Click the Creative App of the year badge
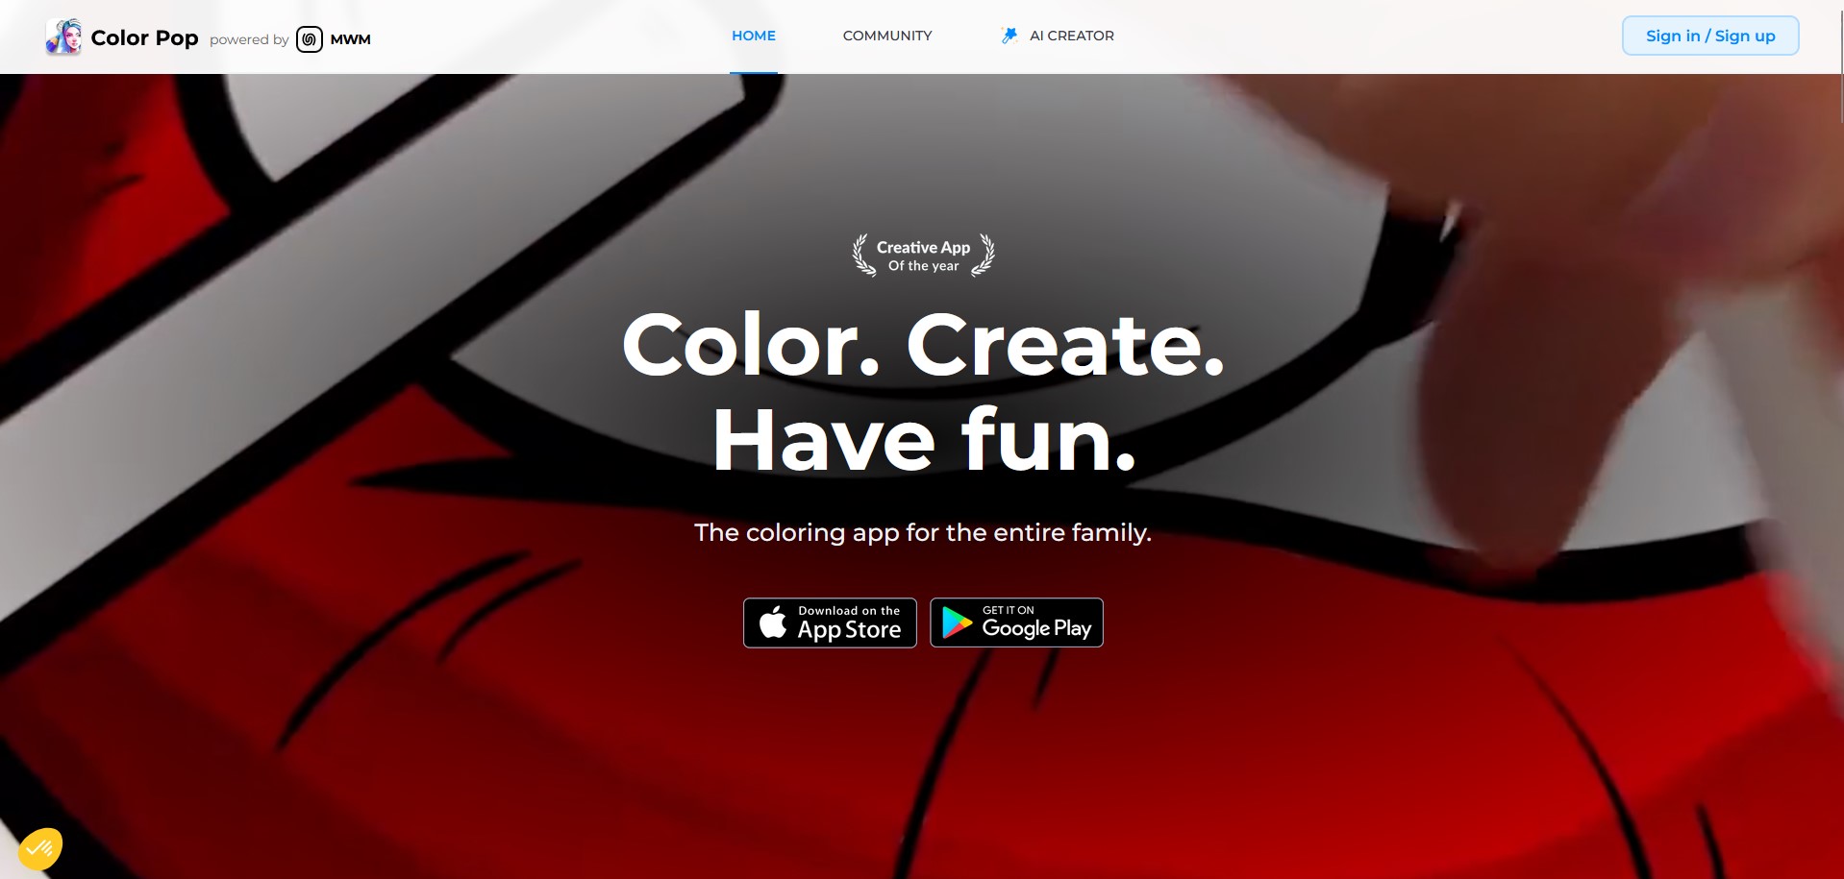This screenshot has width=1844, height=879. point(923,256)
